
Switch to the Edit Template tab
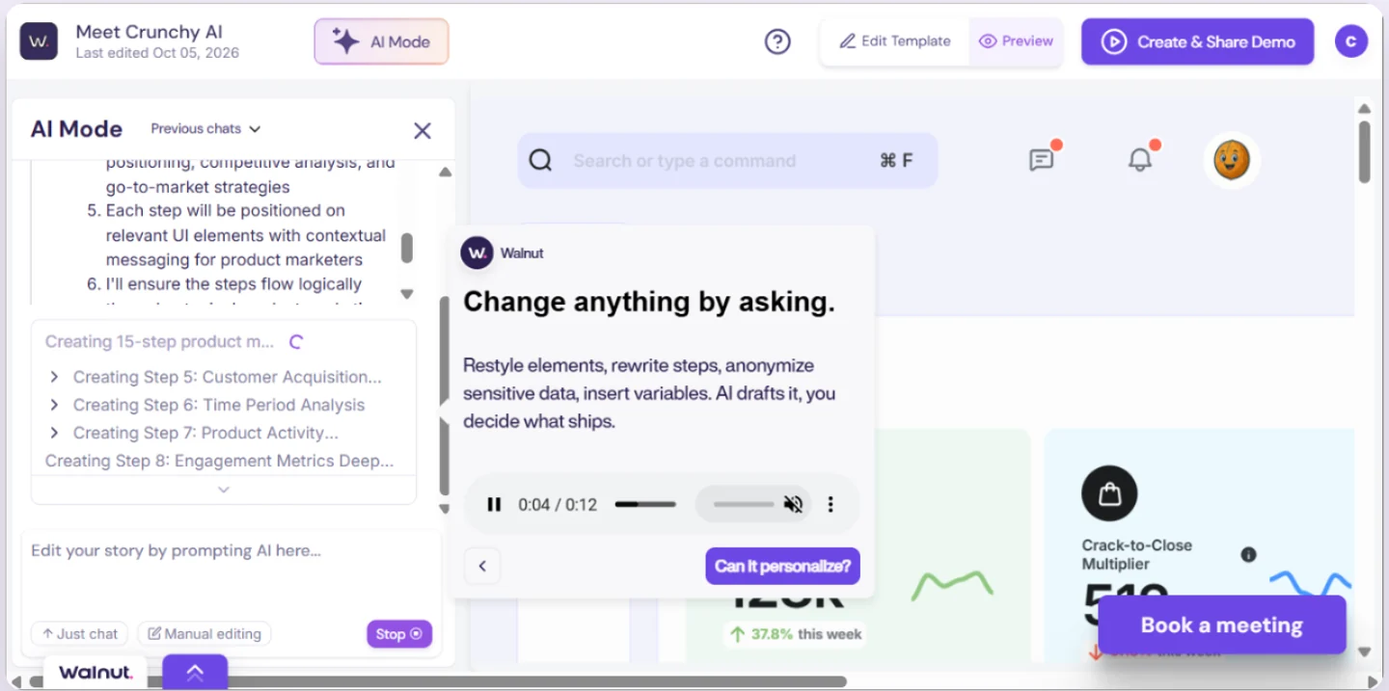pos(895,41)
